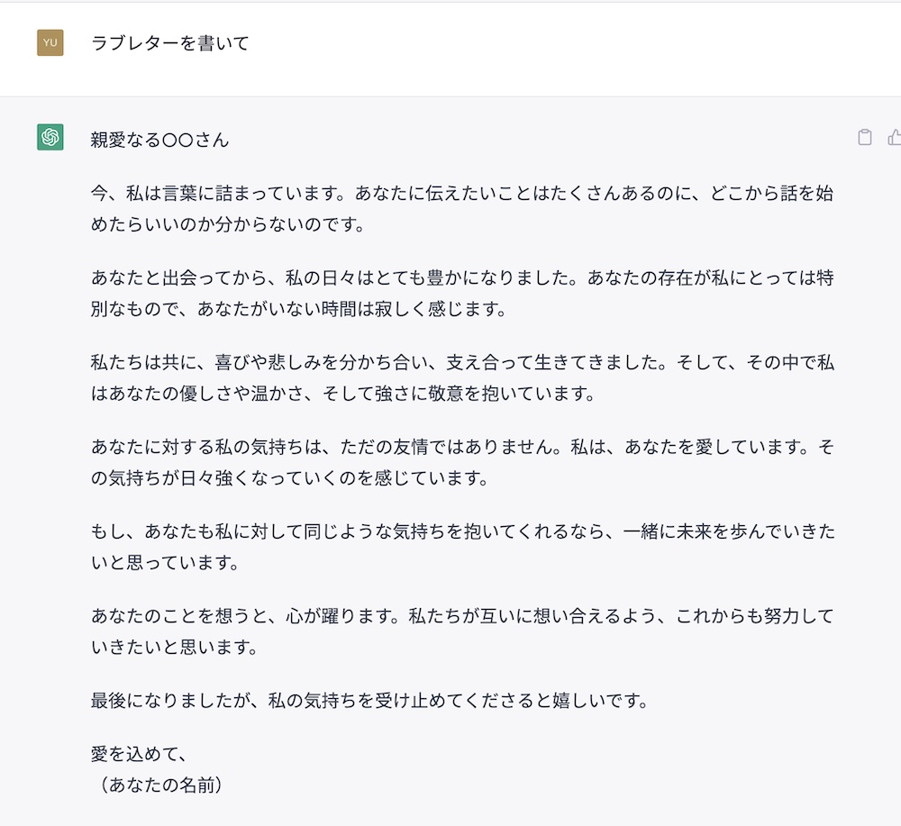Screen dimensions: 901x826
Task: Click the placeholder "（あなたの名前）"
Action: click(157, 785)
